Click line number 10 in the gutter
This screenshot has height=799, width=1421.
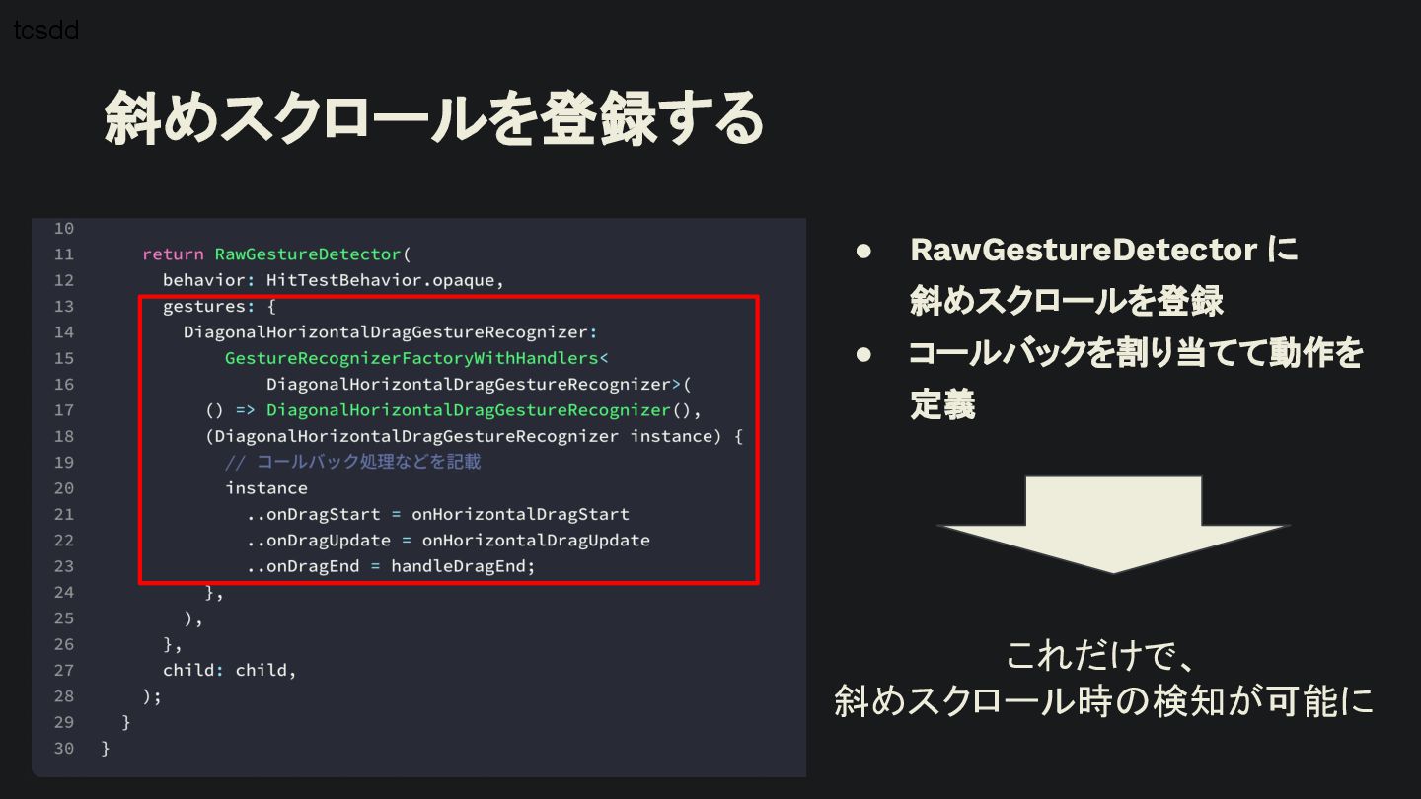63,229
